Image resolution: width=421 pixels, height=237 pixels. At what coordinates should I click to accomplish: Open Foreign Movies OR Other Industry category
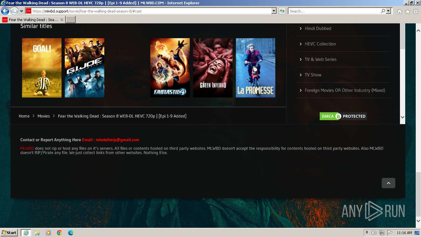pos(345,90)
